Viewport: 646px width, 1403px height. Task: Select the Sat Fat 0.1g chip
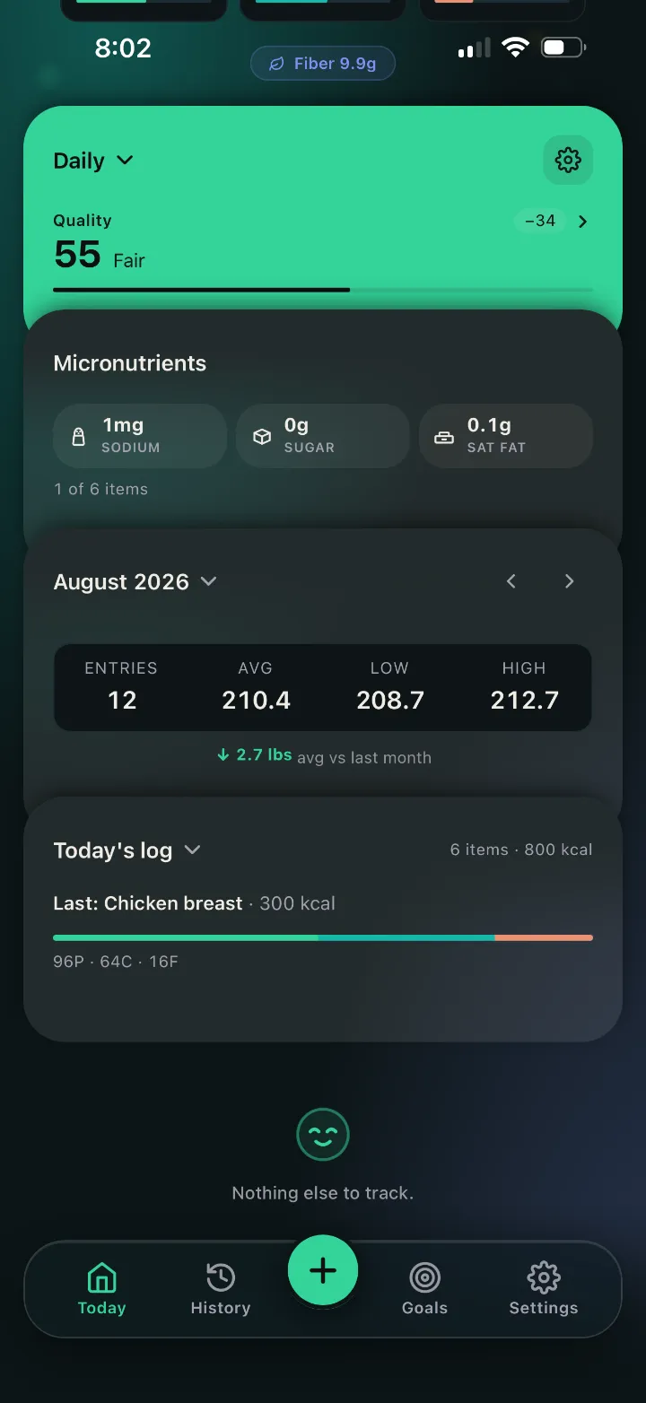pos(506,435)
